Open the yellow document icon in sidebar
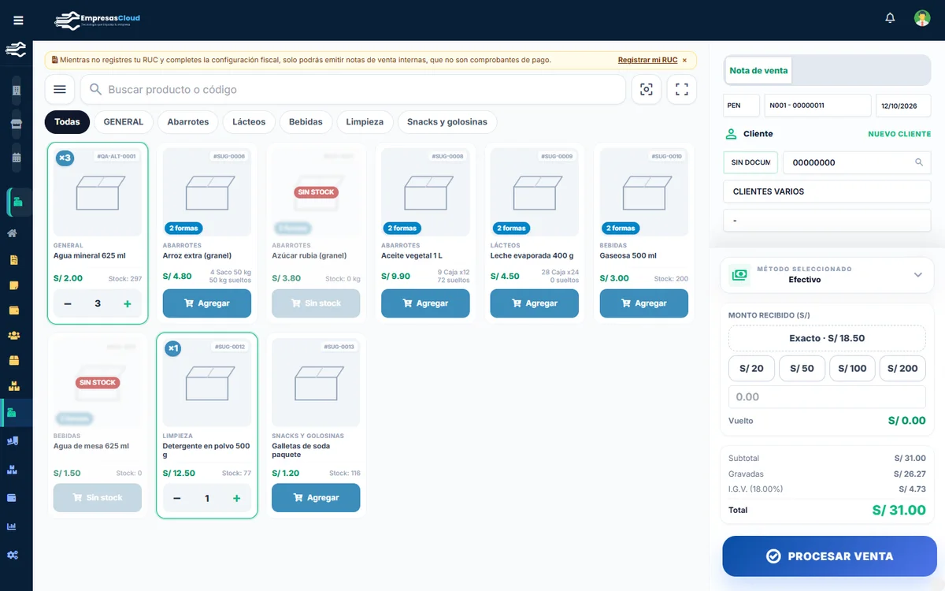The image size is (945, 591). click(13, 260)
